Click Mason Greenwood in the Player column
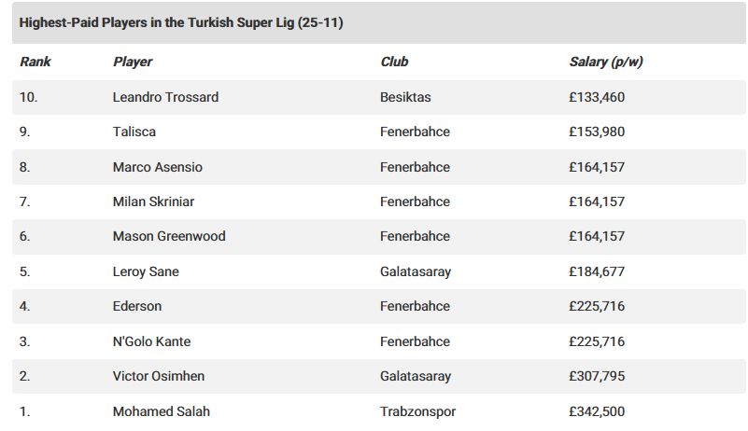The width and height of the screenshot is (748, 431). coord(169,236)
